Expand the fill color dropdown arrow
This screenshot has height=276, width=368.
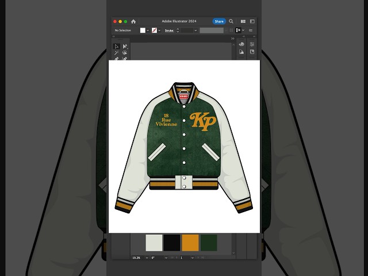click(148, 30)
